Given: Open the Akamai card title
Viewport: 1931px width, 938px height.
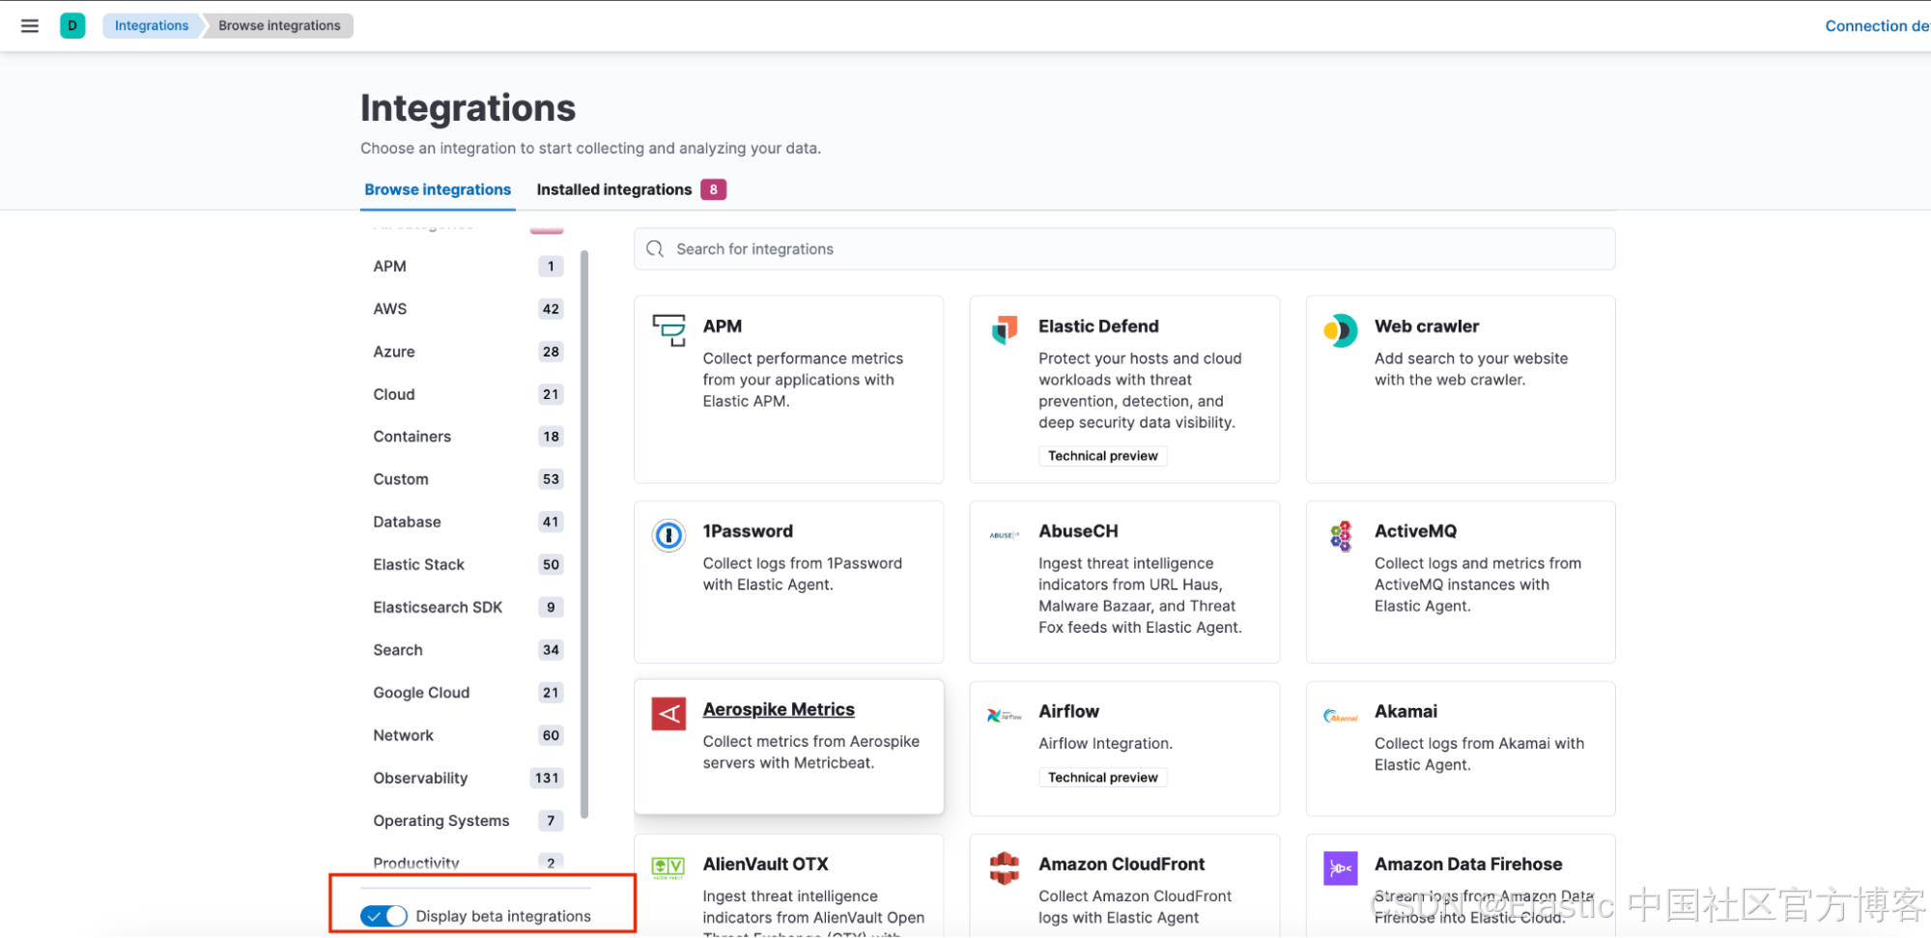Looking at the screenshot, I should pyautogui.click(x=1406, y=712).
